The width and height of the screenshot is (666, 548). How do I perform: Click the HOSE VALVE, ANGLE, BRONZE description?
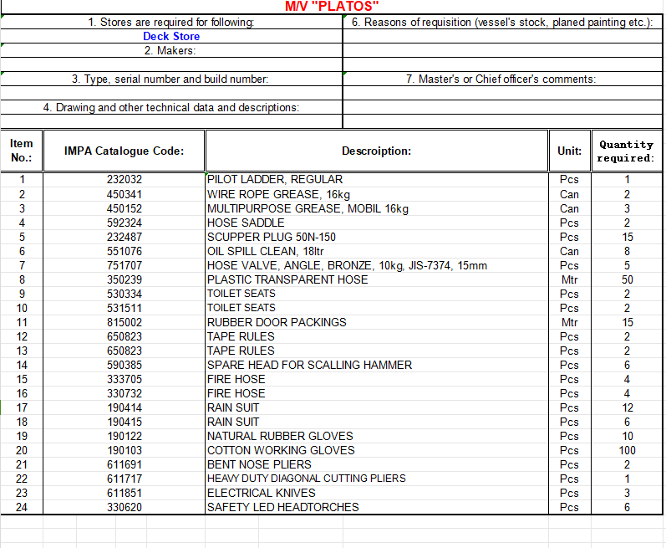[347, 265]
